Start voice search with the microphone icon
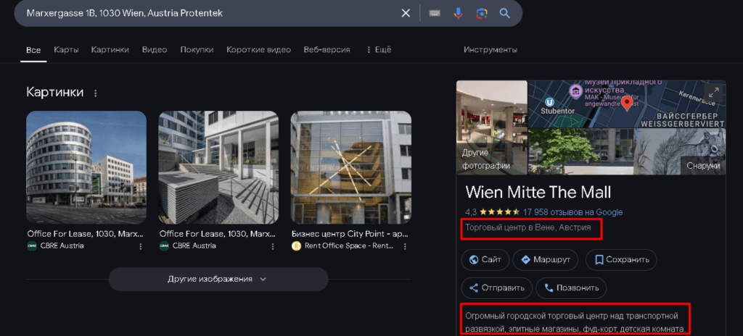The height and width of the screenshot is (336, 743). pos(458,13)
